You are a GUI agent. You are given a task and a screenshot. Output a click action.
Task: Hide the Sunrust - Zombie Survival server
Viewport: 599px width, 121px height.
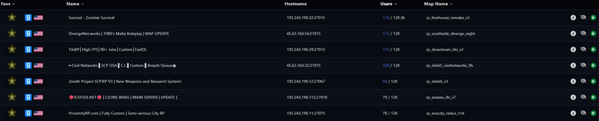point(583,17)
